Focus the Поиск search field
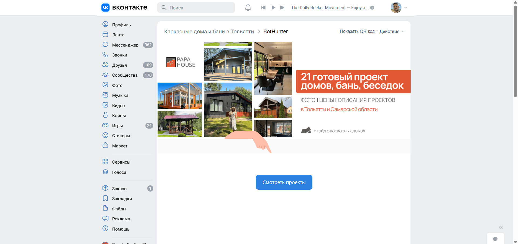 [x=196, y=8]
